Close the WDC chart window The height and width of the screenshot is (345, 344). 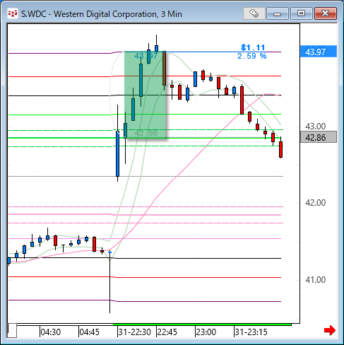tap(326, 13)
